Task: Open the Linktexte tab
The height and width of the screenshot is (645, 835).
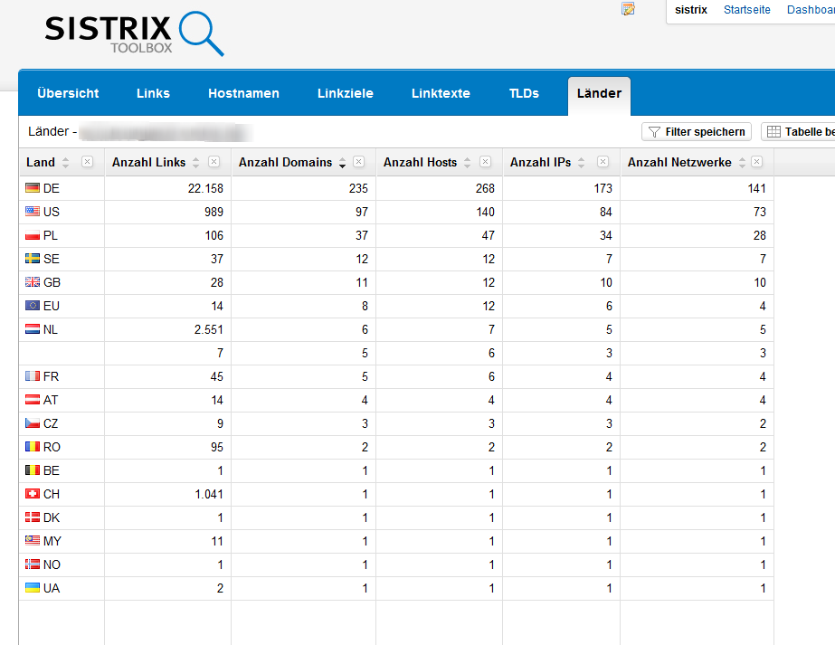Action: point(441,93)
